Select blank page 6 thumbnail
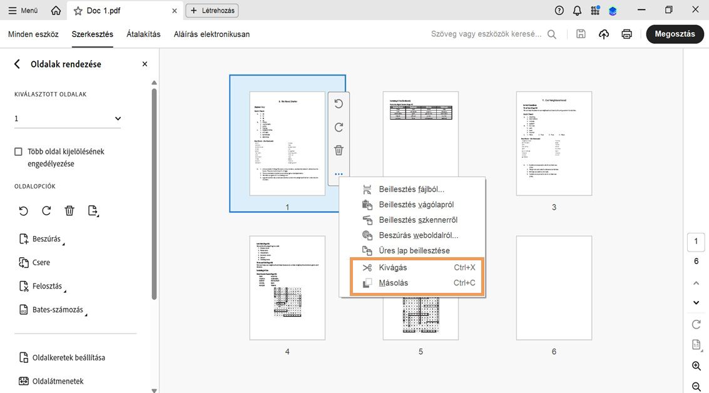The width and height of the screenshot is (709, 393). 554,288
